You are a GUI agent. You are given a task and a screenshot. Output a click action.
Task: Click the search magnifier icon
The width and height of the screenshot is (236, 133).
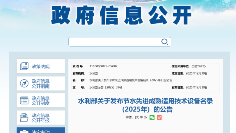click(164, 42)
